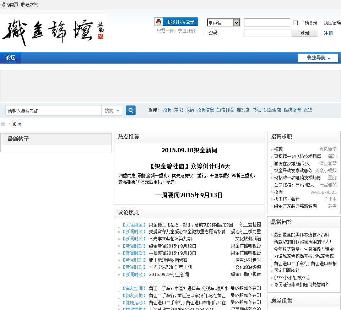This screenshot has width=341, height=310.
Task: Click the 房屋租售 panel heading
Action: pos(281,301)
